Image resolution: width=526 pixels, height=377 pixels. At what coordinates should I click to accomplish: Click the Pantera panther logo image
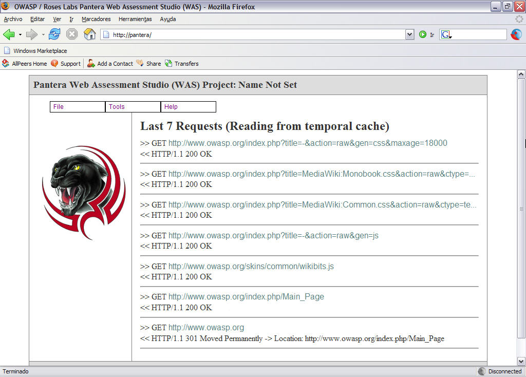point(84,193)
